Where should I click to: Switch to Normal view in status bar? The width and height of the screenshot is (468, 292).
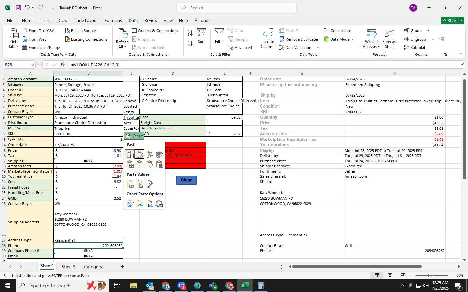click(377, 275)
